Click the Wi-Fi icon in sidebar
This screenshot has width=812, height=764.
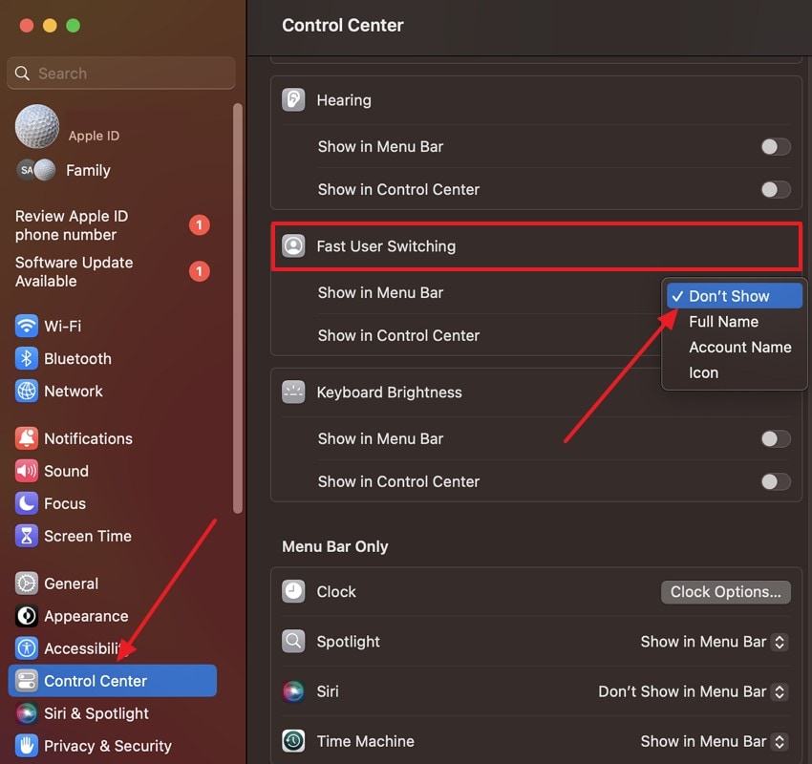click(27, 326)
